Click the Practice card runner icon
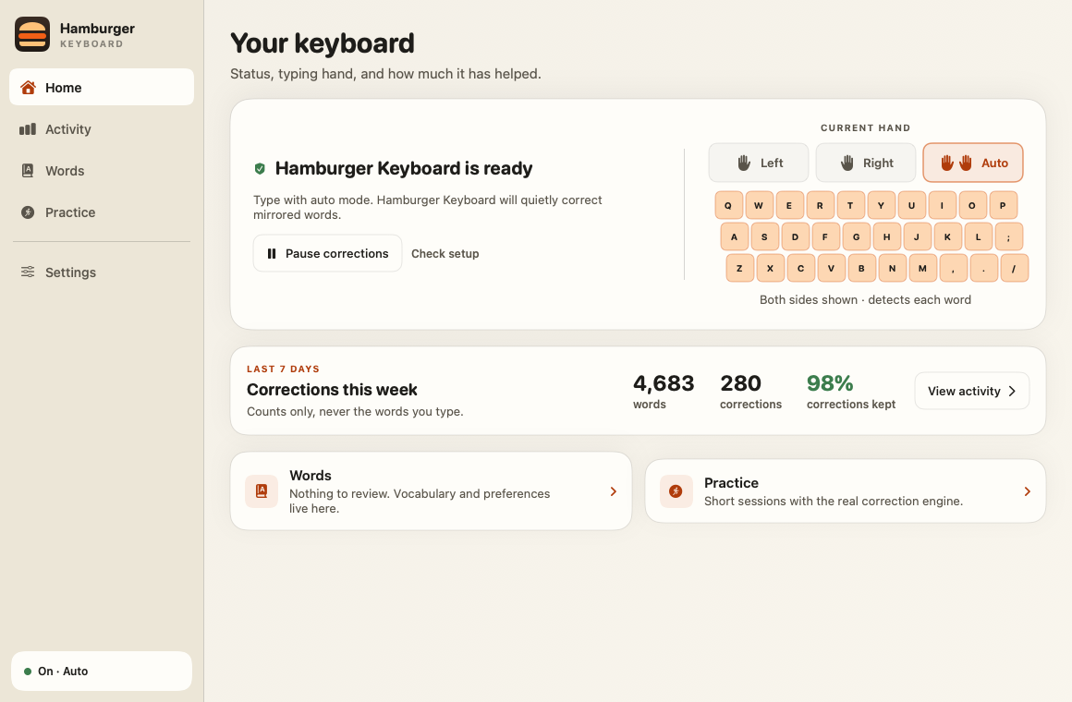Viewport: 1072px width, 702px height. (676, 491)
